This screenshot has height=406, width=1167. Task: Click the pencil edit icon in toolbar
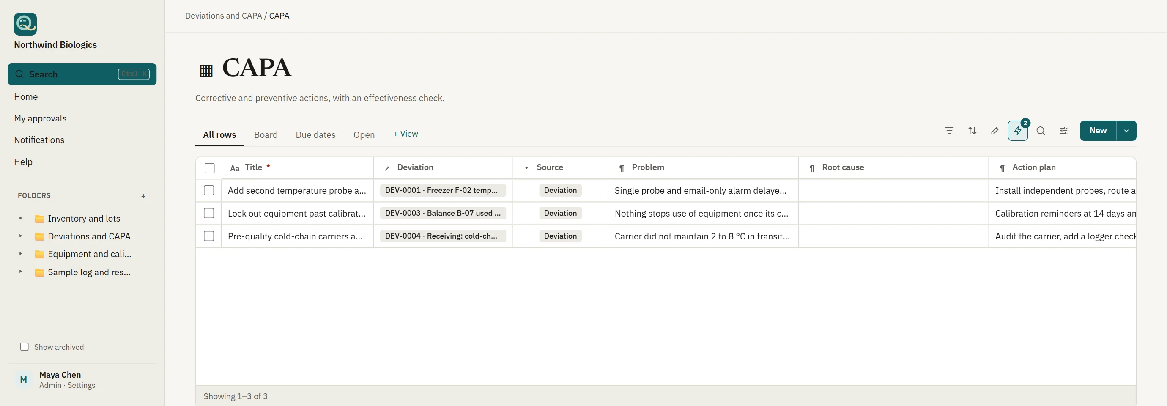[995, 131]
